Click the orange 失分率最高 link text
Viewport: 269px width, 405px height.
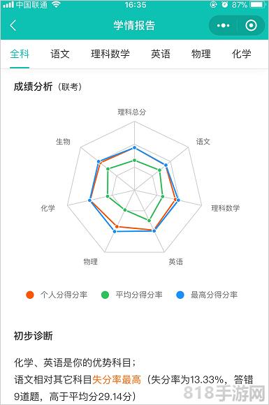tap(117, 380)
